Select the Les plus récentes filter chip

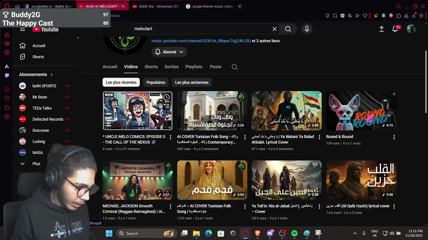[x=121, y=82]
